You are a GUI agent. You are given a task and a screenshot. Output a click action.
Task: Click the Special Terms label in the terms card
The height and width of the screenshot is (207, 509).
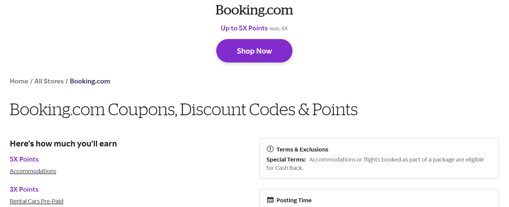tap(285, 159)
